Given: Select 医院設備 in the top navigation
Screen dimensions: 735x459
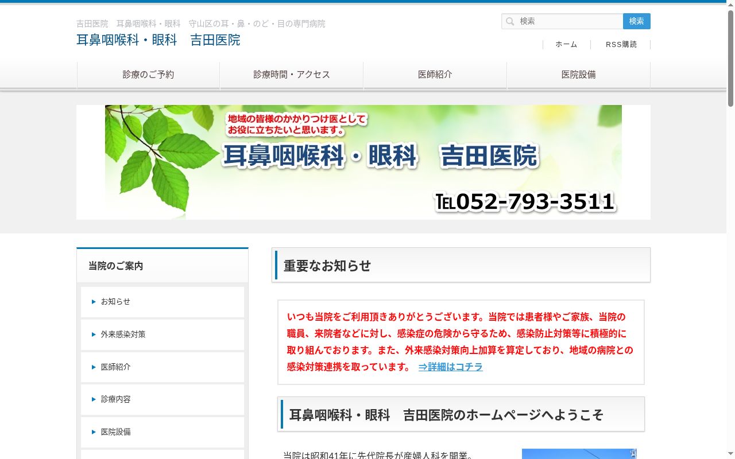Looking at the screenshot, I should pos(579,75).
